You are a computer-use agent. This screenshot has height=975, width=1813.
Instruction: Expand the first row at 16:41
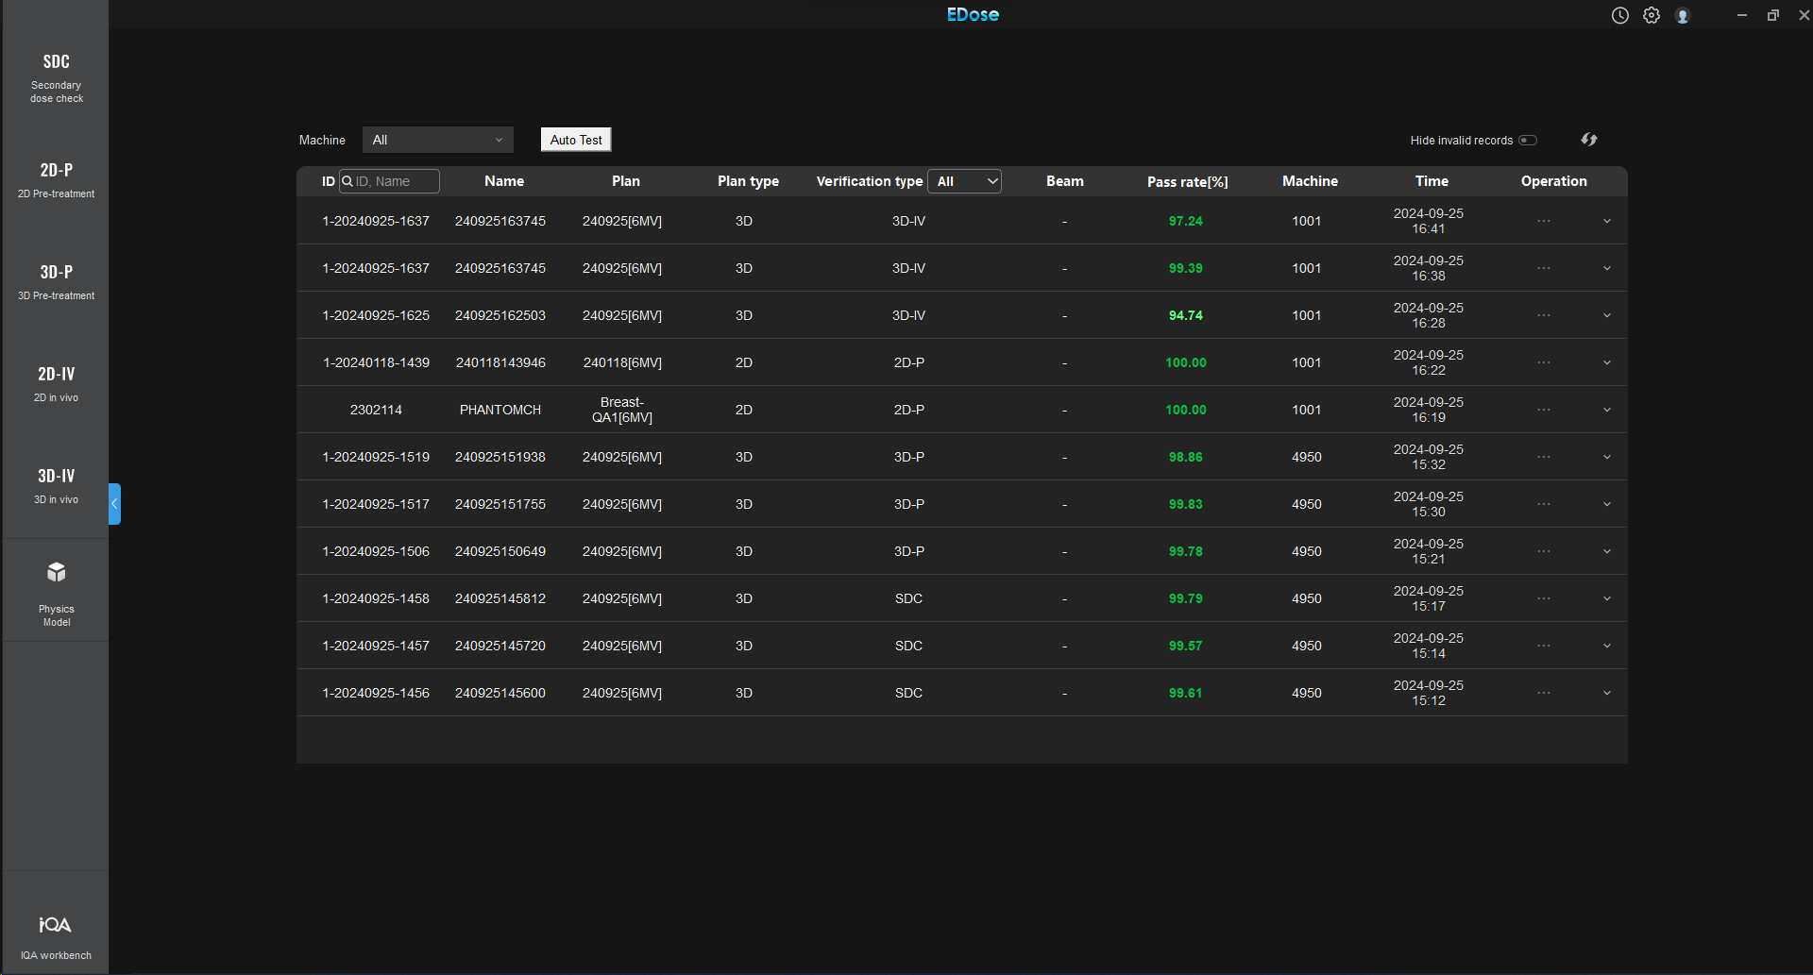pos(1607,222)
